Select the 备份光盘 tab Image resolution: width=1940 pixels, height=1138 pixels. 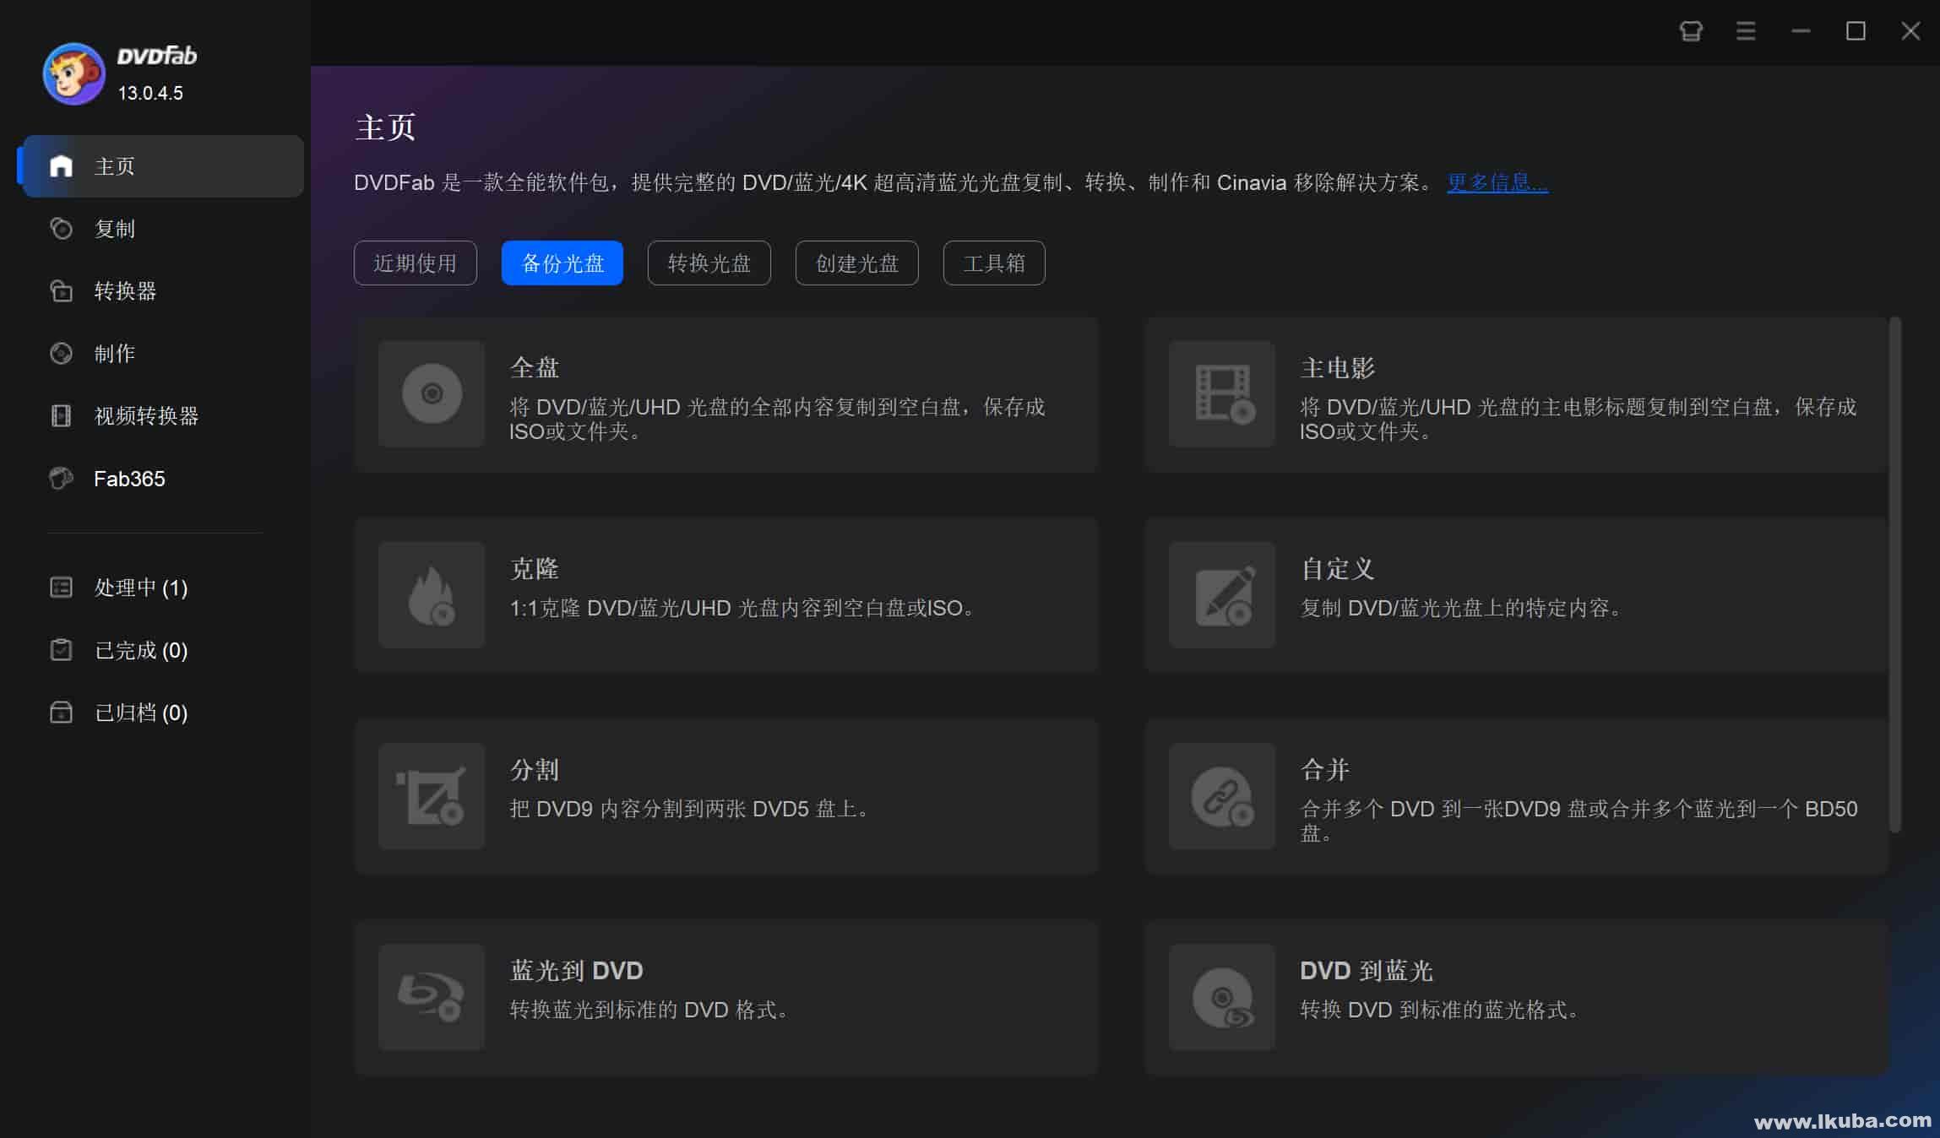click(x=562, y=263)
